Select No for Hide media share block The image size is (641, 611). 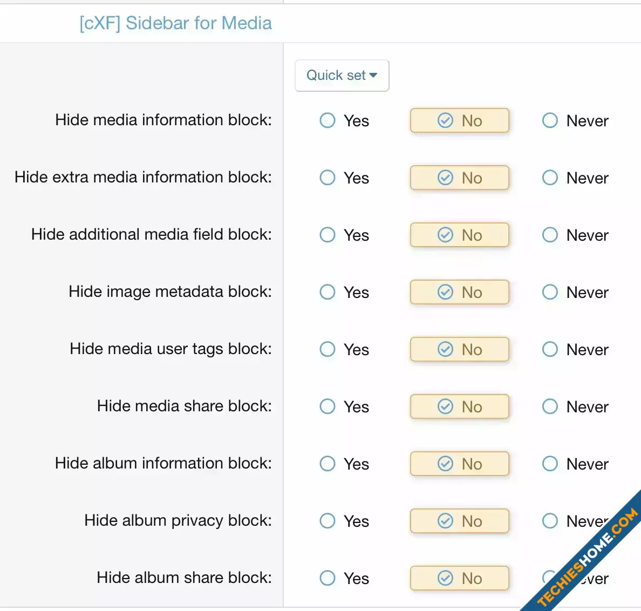coord(460,407)
